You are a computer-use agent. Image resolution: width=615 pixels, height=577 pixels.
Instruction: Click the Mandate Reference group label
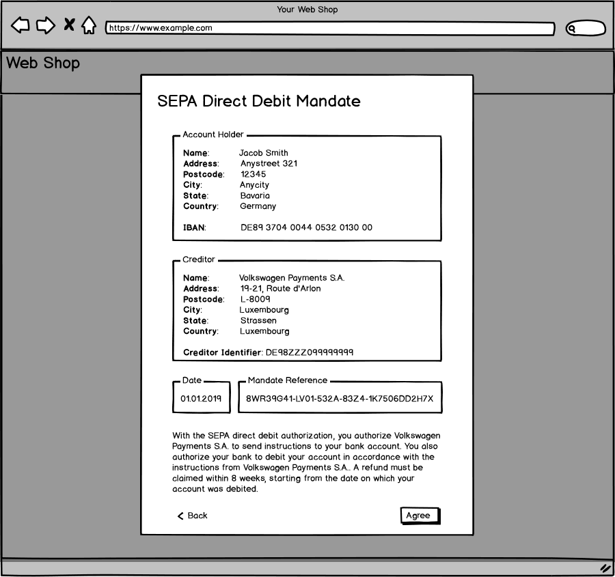tap(288, 380)
